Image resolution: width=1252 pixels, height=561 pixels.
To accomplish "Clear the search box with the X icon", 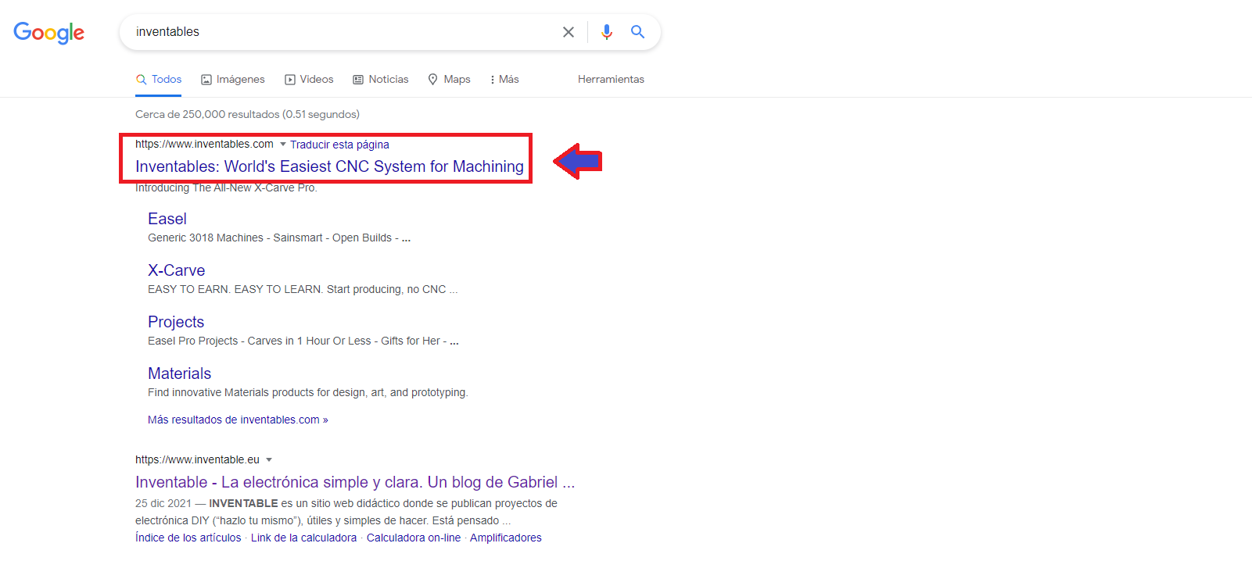I will pyautogui.click(x=569, y=32).
